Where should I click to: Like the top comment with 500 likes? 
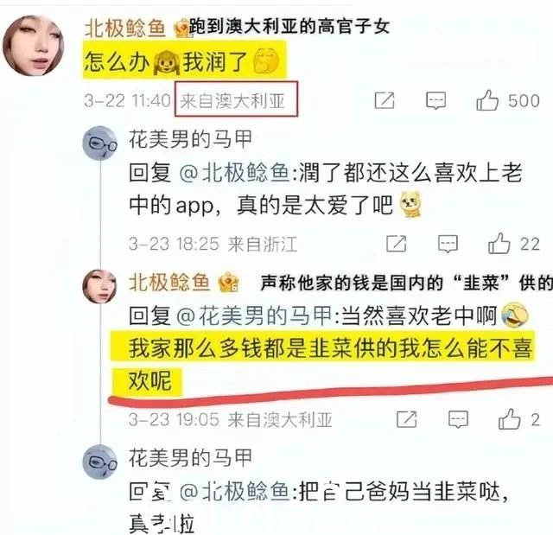pyautogui.click(x=487, y=100)
